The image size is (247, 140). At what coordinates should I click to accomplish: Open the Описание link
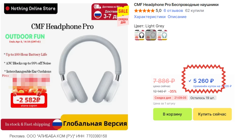[177, 17]
